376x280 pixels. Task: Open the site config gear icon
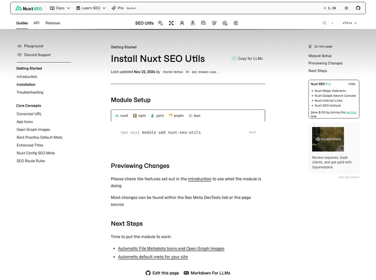click(236, 23)
